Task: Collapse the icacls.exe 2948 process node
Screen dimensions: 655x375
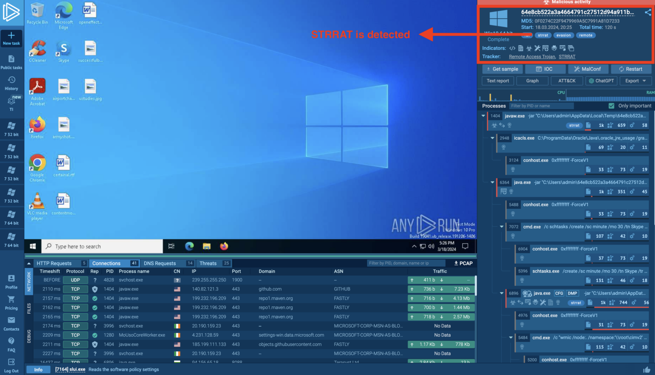Action: pyautogui.click(x=493, y=138)
